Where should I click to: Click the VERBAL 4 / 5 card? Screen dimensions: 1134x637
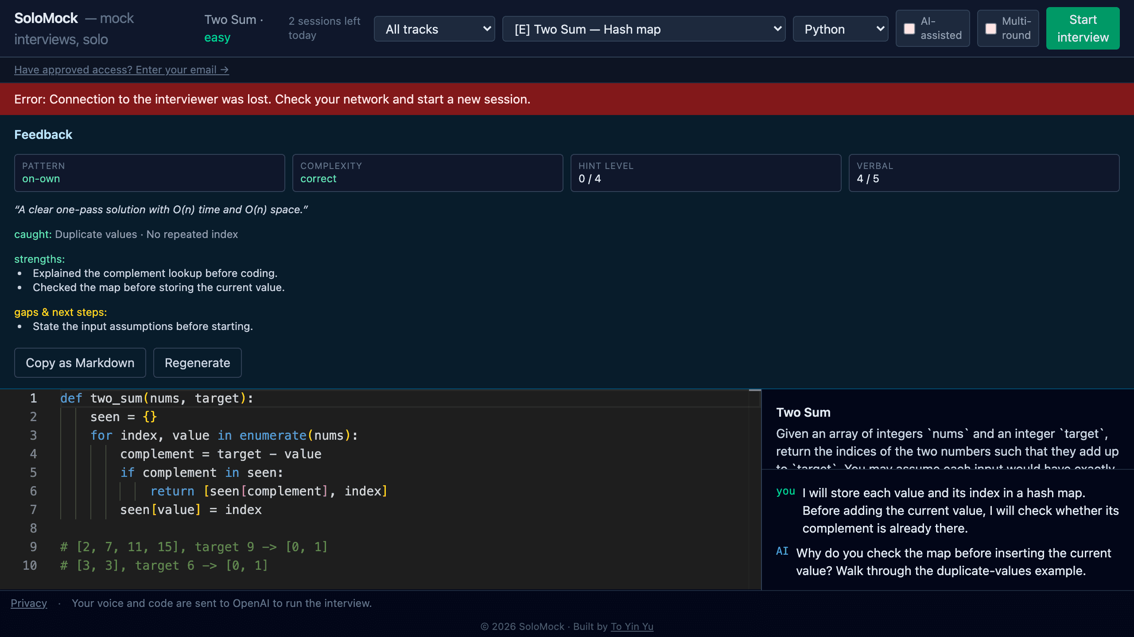[x=984, y=173]
